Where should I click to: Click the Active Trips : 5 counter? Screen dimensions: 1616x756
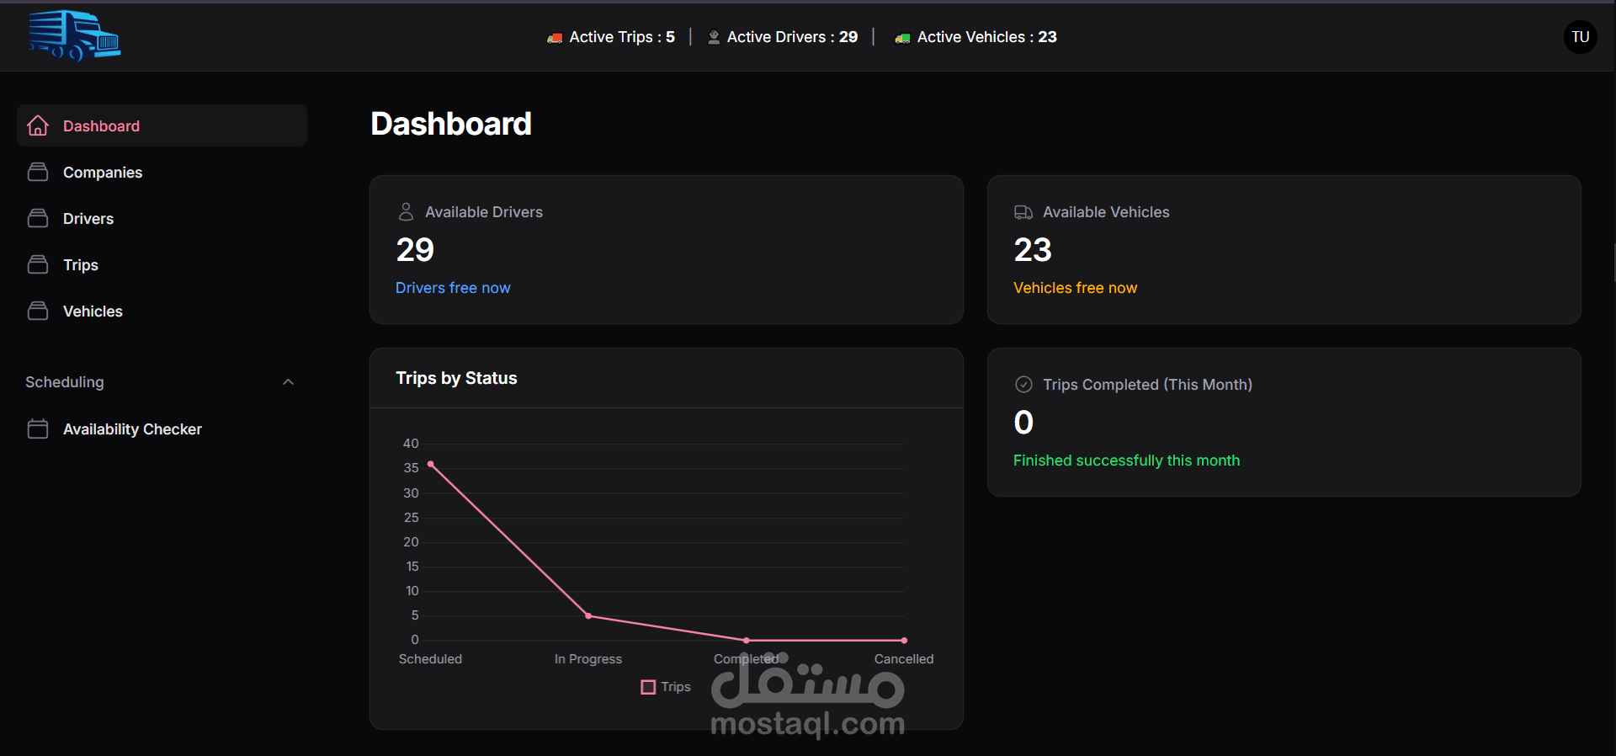(x=611, y=37)
